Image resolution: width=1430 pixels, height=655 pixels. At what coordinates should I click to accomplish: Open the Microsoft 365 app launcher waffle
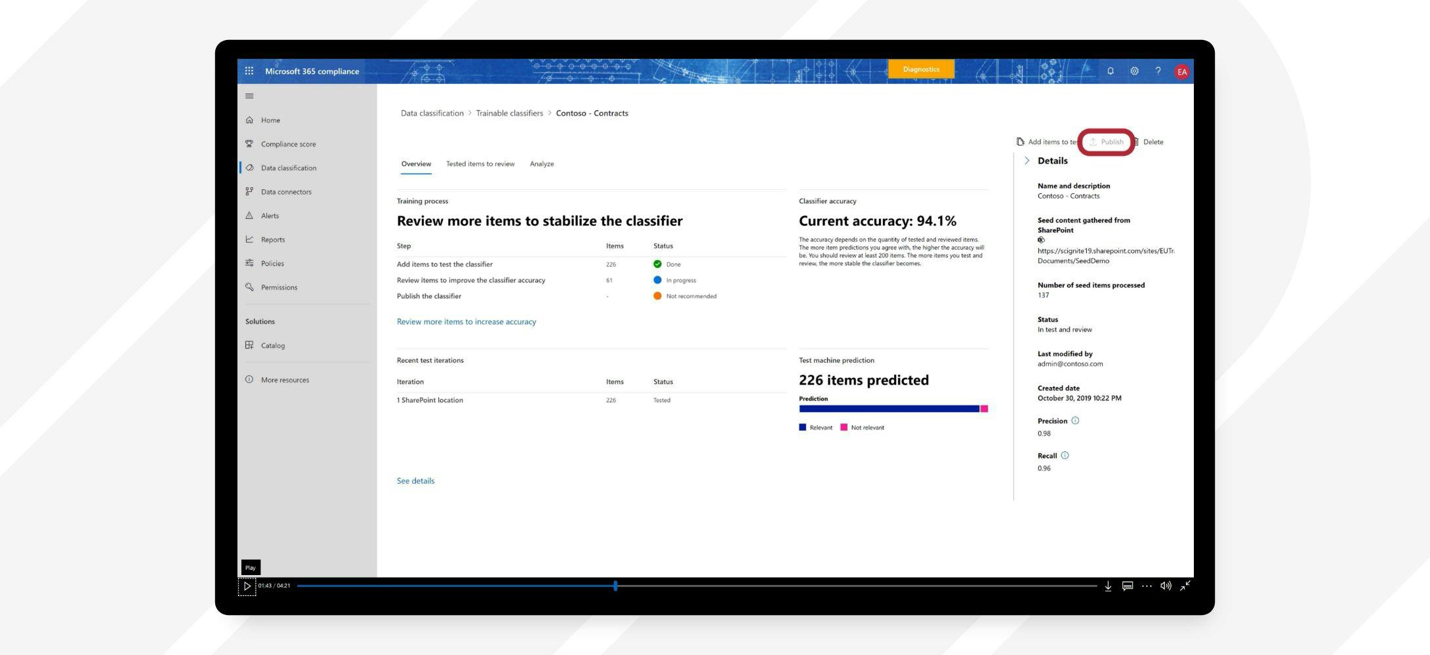[249, 70]
